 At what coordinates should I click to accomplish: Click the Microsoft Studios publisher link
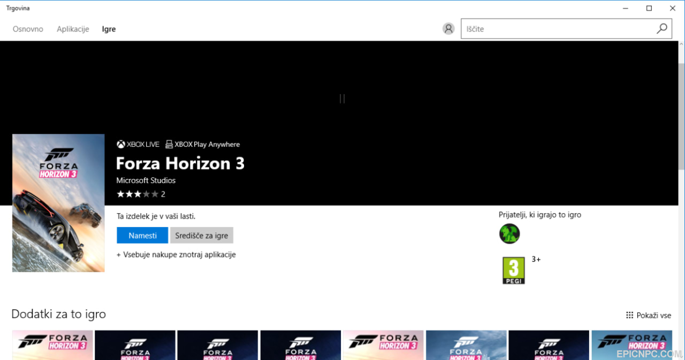pos(146,181)
